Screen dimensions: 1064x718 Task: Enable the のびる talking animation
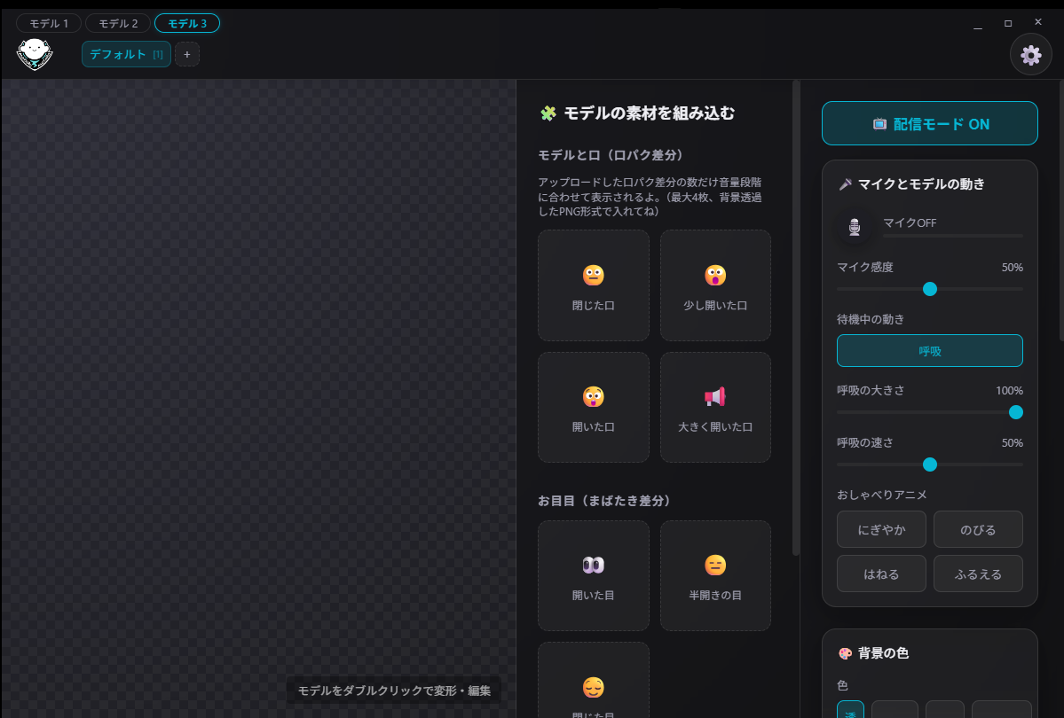(x=978, y=529)
